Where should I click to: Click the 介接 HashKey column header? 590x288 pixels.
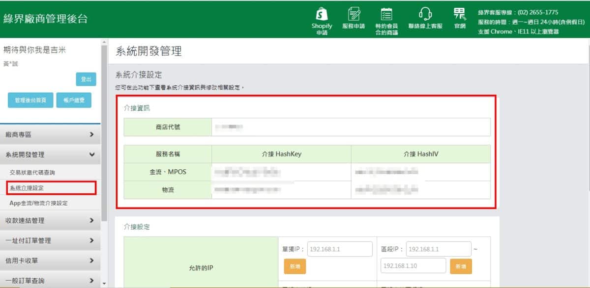(x=281, y=154)
